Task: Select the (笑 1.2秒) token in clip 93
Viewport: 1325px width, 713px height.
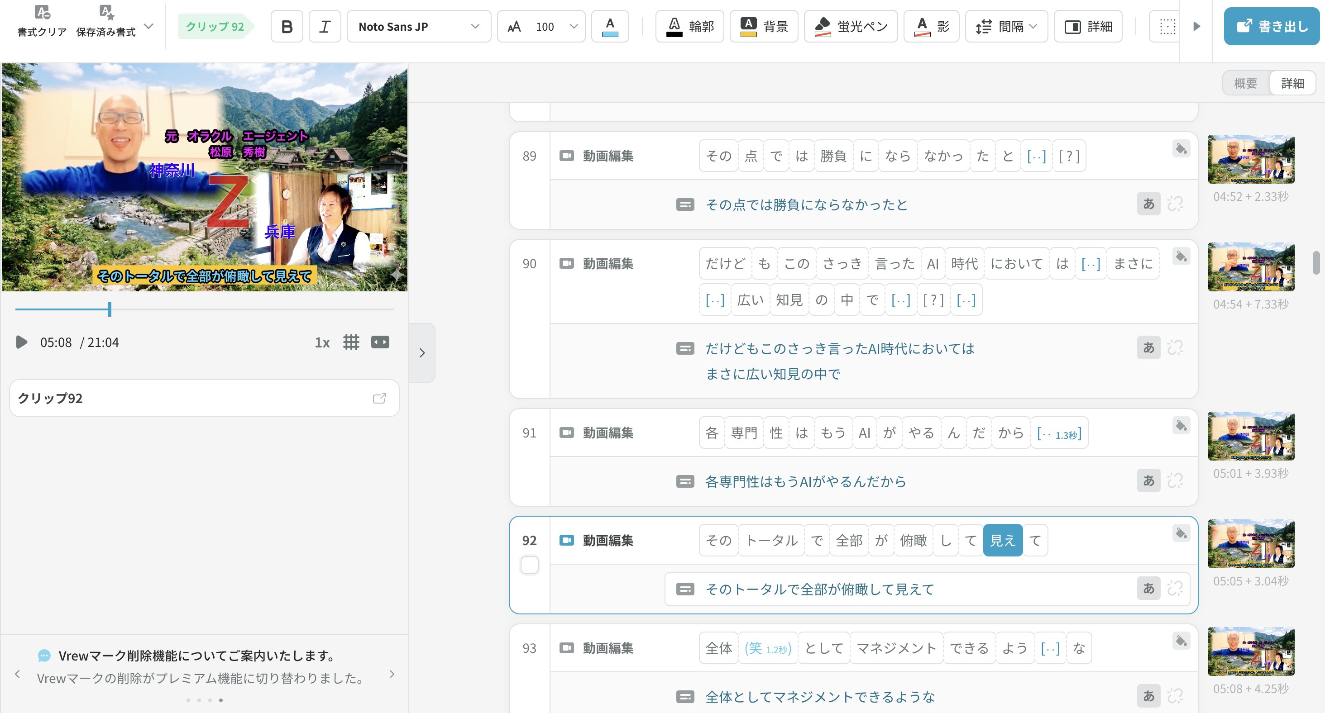Action: click(767, 648)
